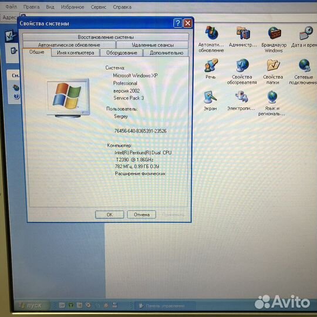
Task: Open the Избранное menu
Action: 72,7
